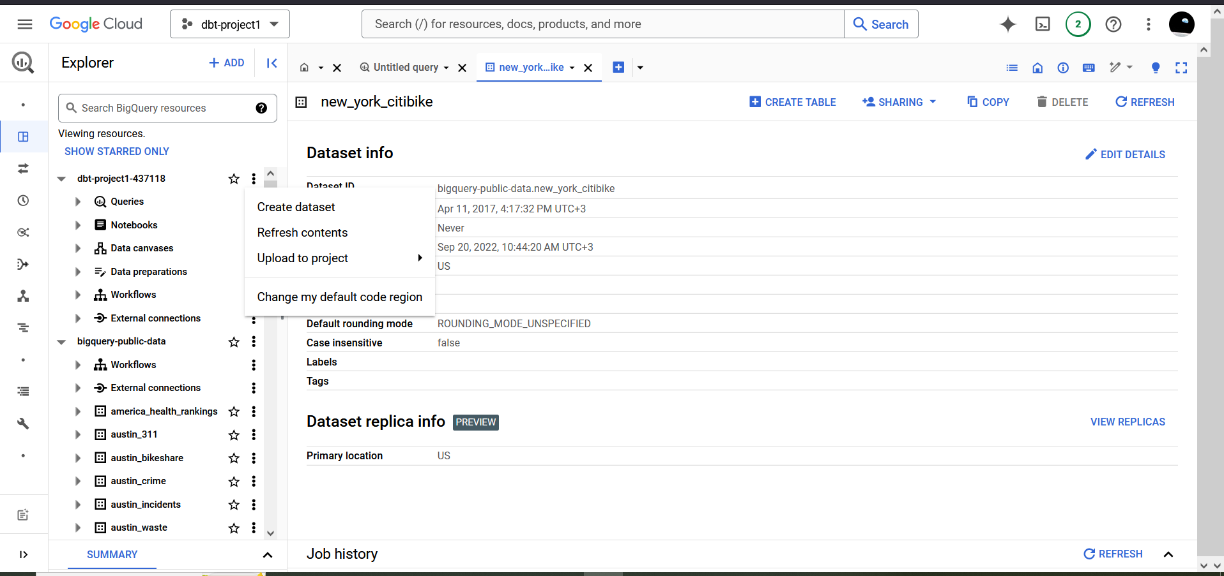Collapse the Explorer panel
The image size is (1224, 576).
(272, 63)
